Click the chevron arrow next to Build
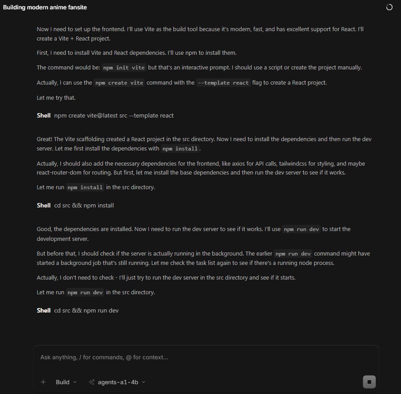The width and height of the screenshot is (401, 394). 75,382
